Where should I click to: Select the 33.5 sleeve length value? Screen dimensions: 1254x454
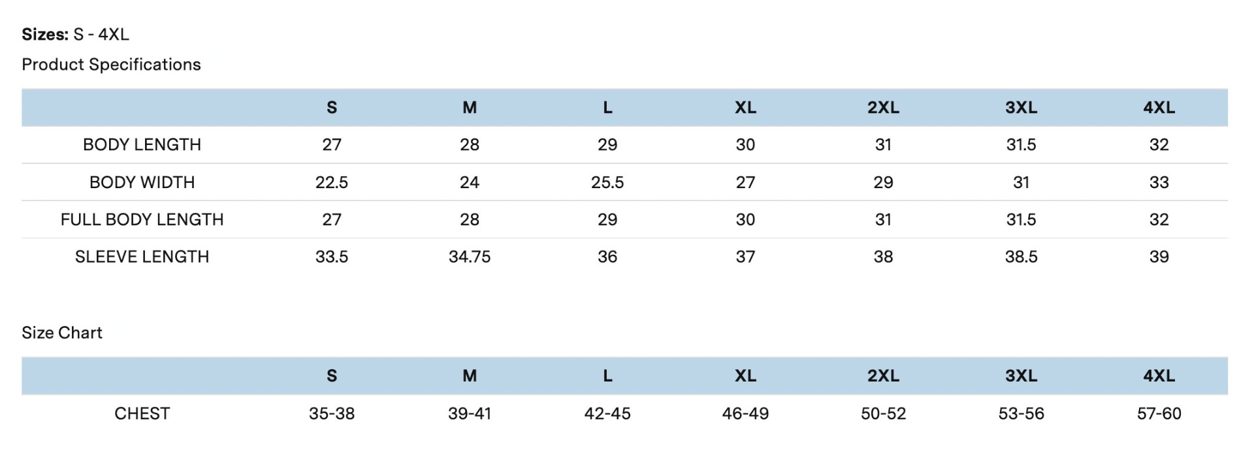pos(331,257)
